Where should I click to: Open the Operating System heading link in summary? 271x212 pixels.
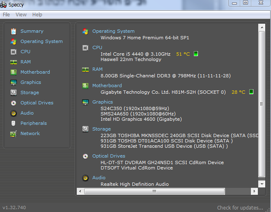pyautogui.click(x=113, y=32)
